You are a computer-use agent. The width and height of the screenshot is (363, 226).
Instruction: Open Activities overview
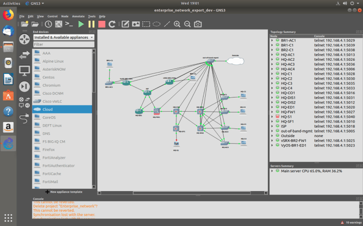point(11,3)
